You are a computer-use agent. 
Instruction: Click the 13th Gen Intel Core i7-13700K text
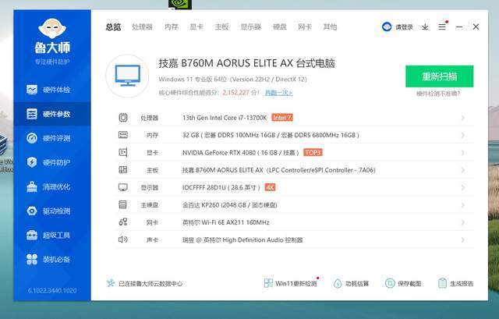click(x=225, y=118)
